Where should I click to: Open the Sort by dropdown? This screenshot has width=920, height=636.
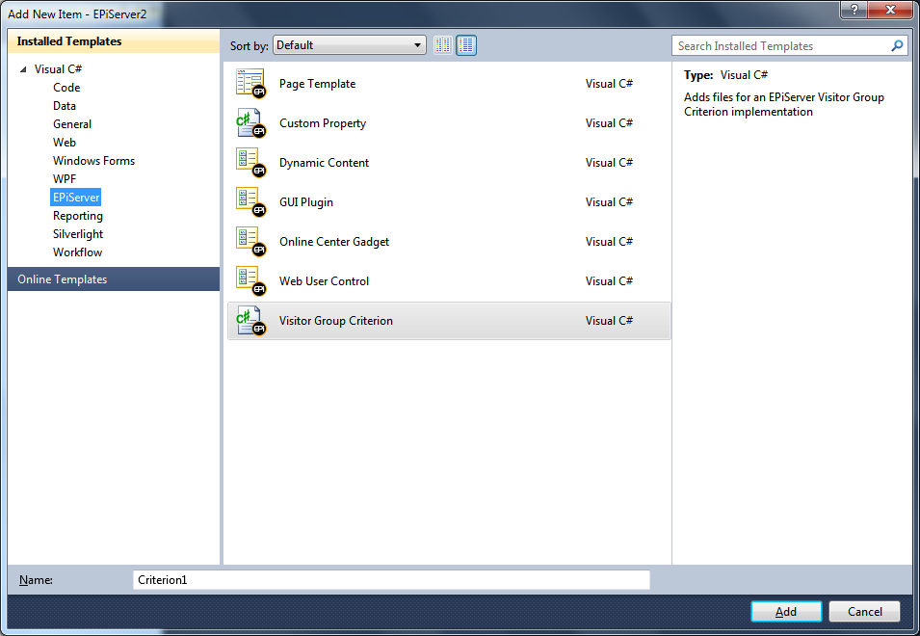pos(350,45)
